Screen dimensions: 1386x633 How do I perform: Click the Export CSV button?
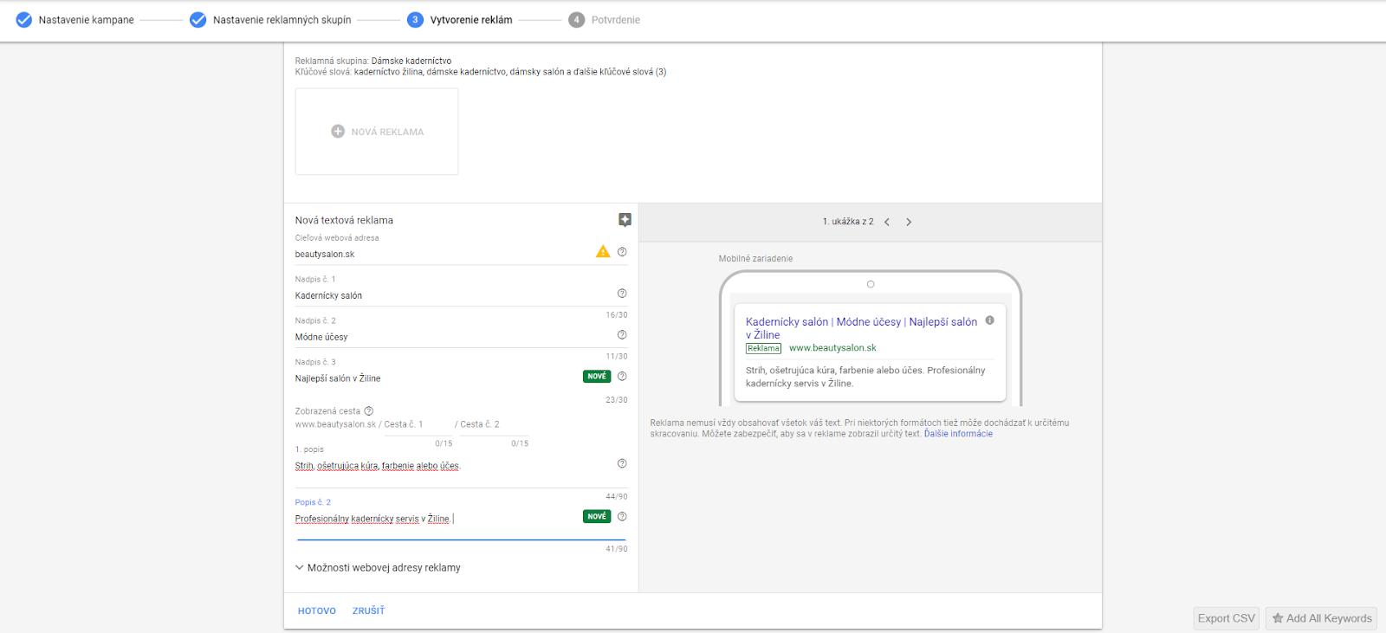(x=1226, y=618)
